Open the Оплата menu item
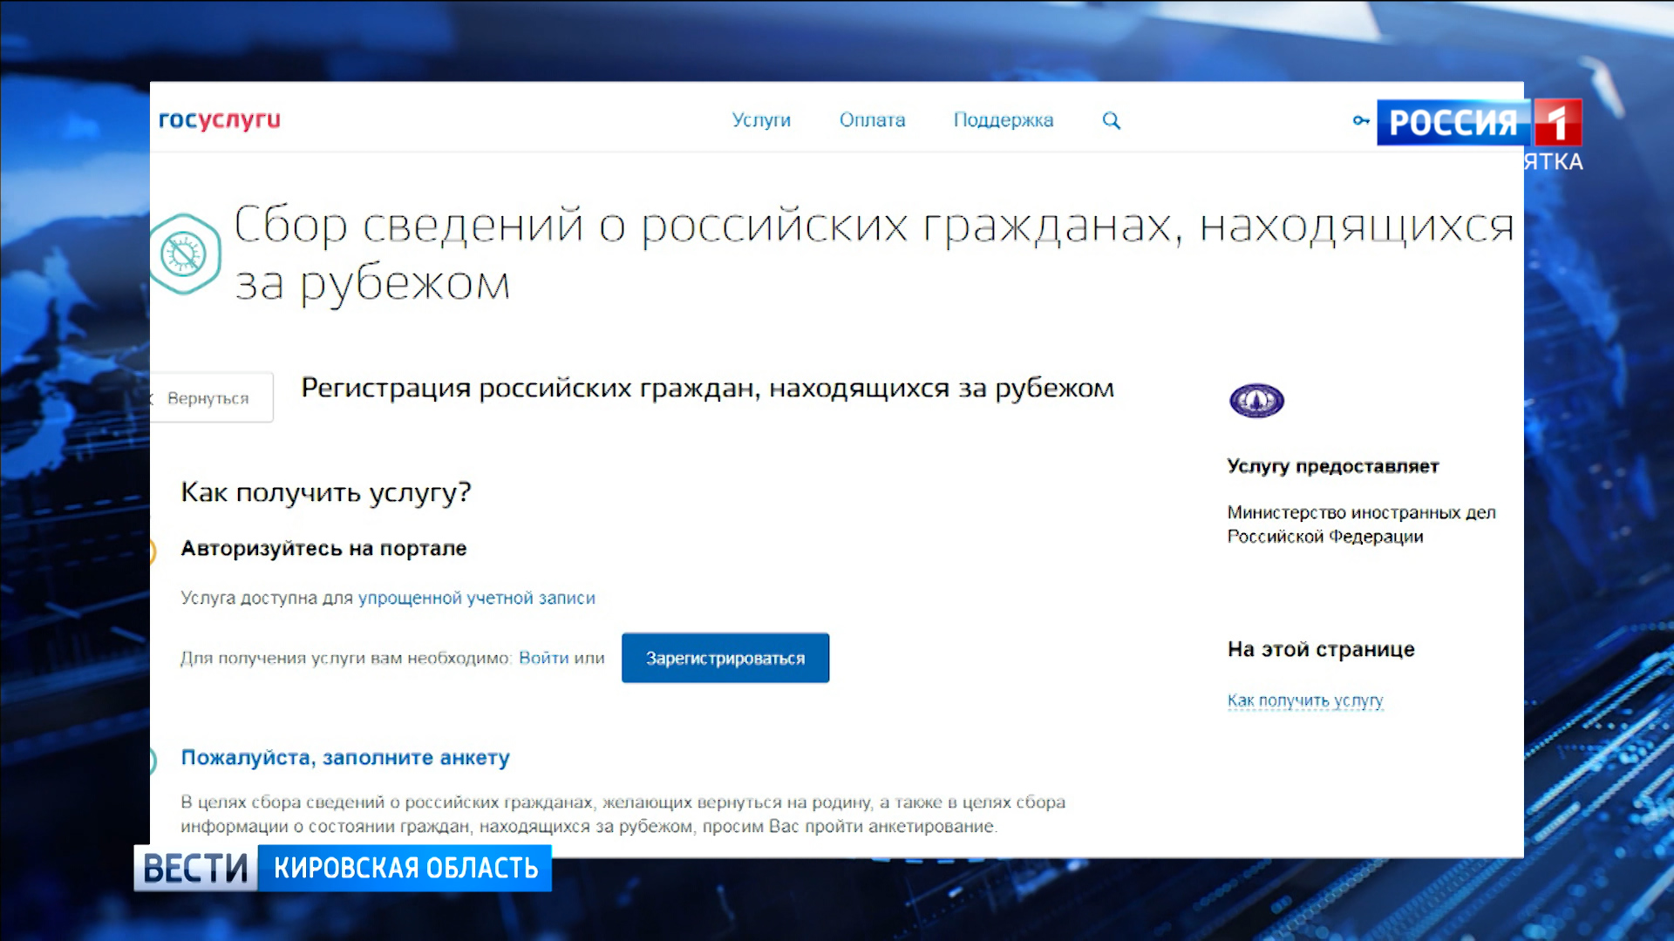 tap(872, 120)
